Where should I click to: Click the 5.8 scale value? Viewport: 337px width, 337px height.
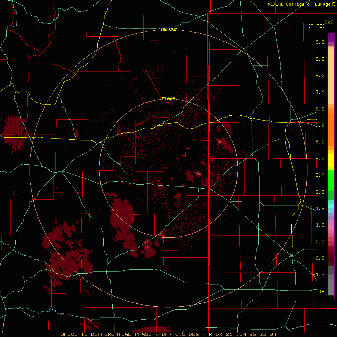click(320, 125)
